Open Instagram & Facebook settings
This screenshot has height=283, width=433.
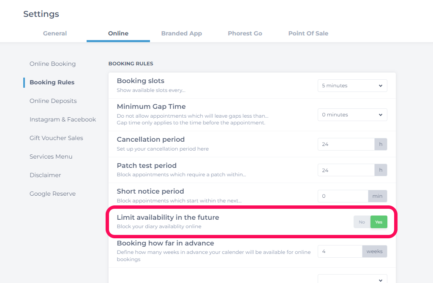[x=63, y=119]
